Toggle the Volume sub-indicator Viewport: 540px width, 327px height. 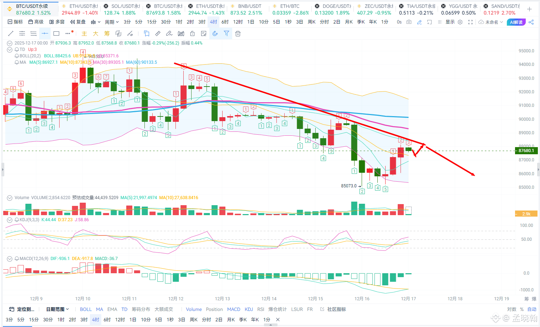[194, 309]
